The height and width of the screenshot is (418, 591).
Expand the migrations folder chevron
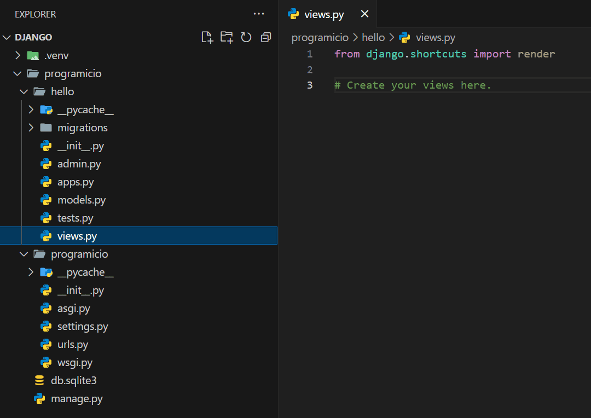click(x=31, y=128)
